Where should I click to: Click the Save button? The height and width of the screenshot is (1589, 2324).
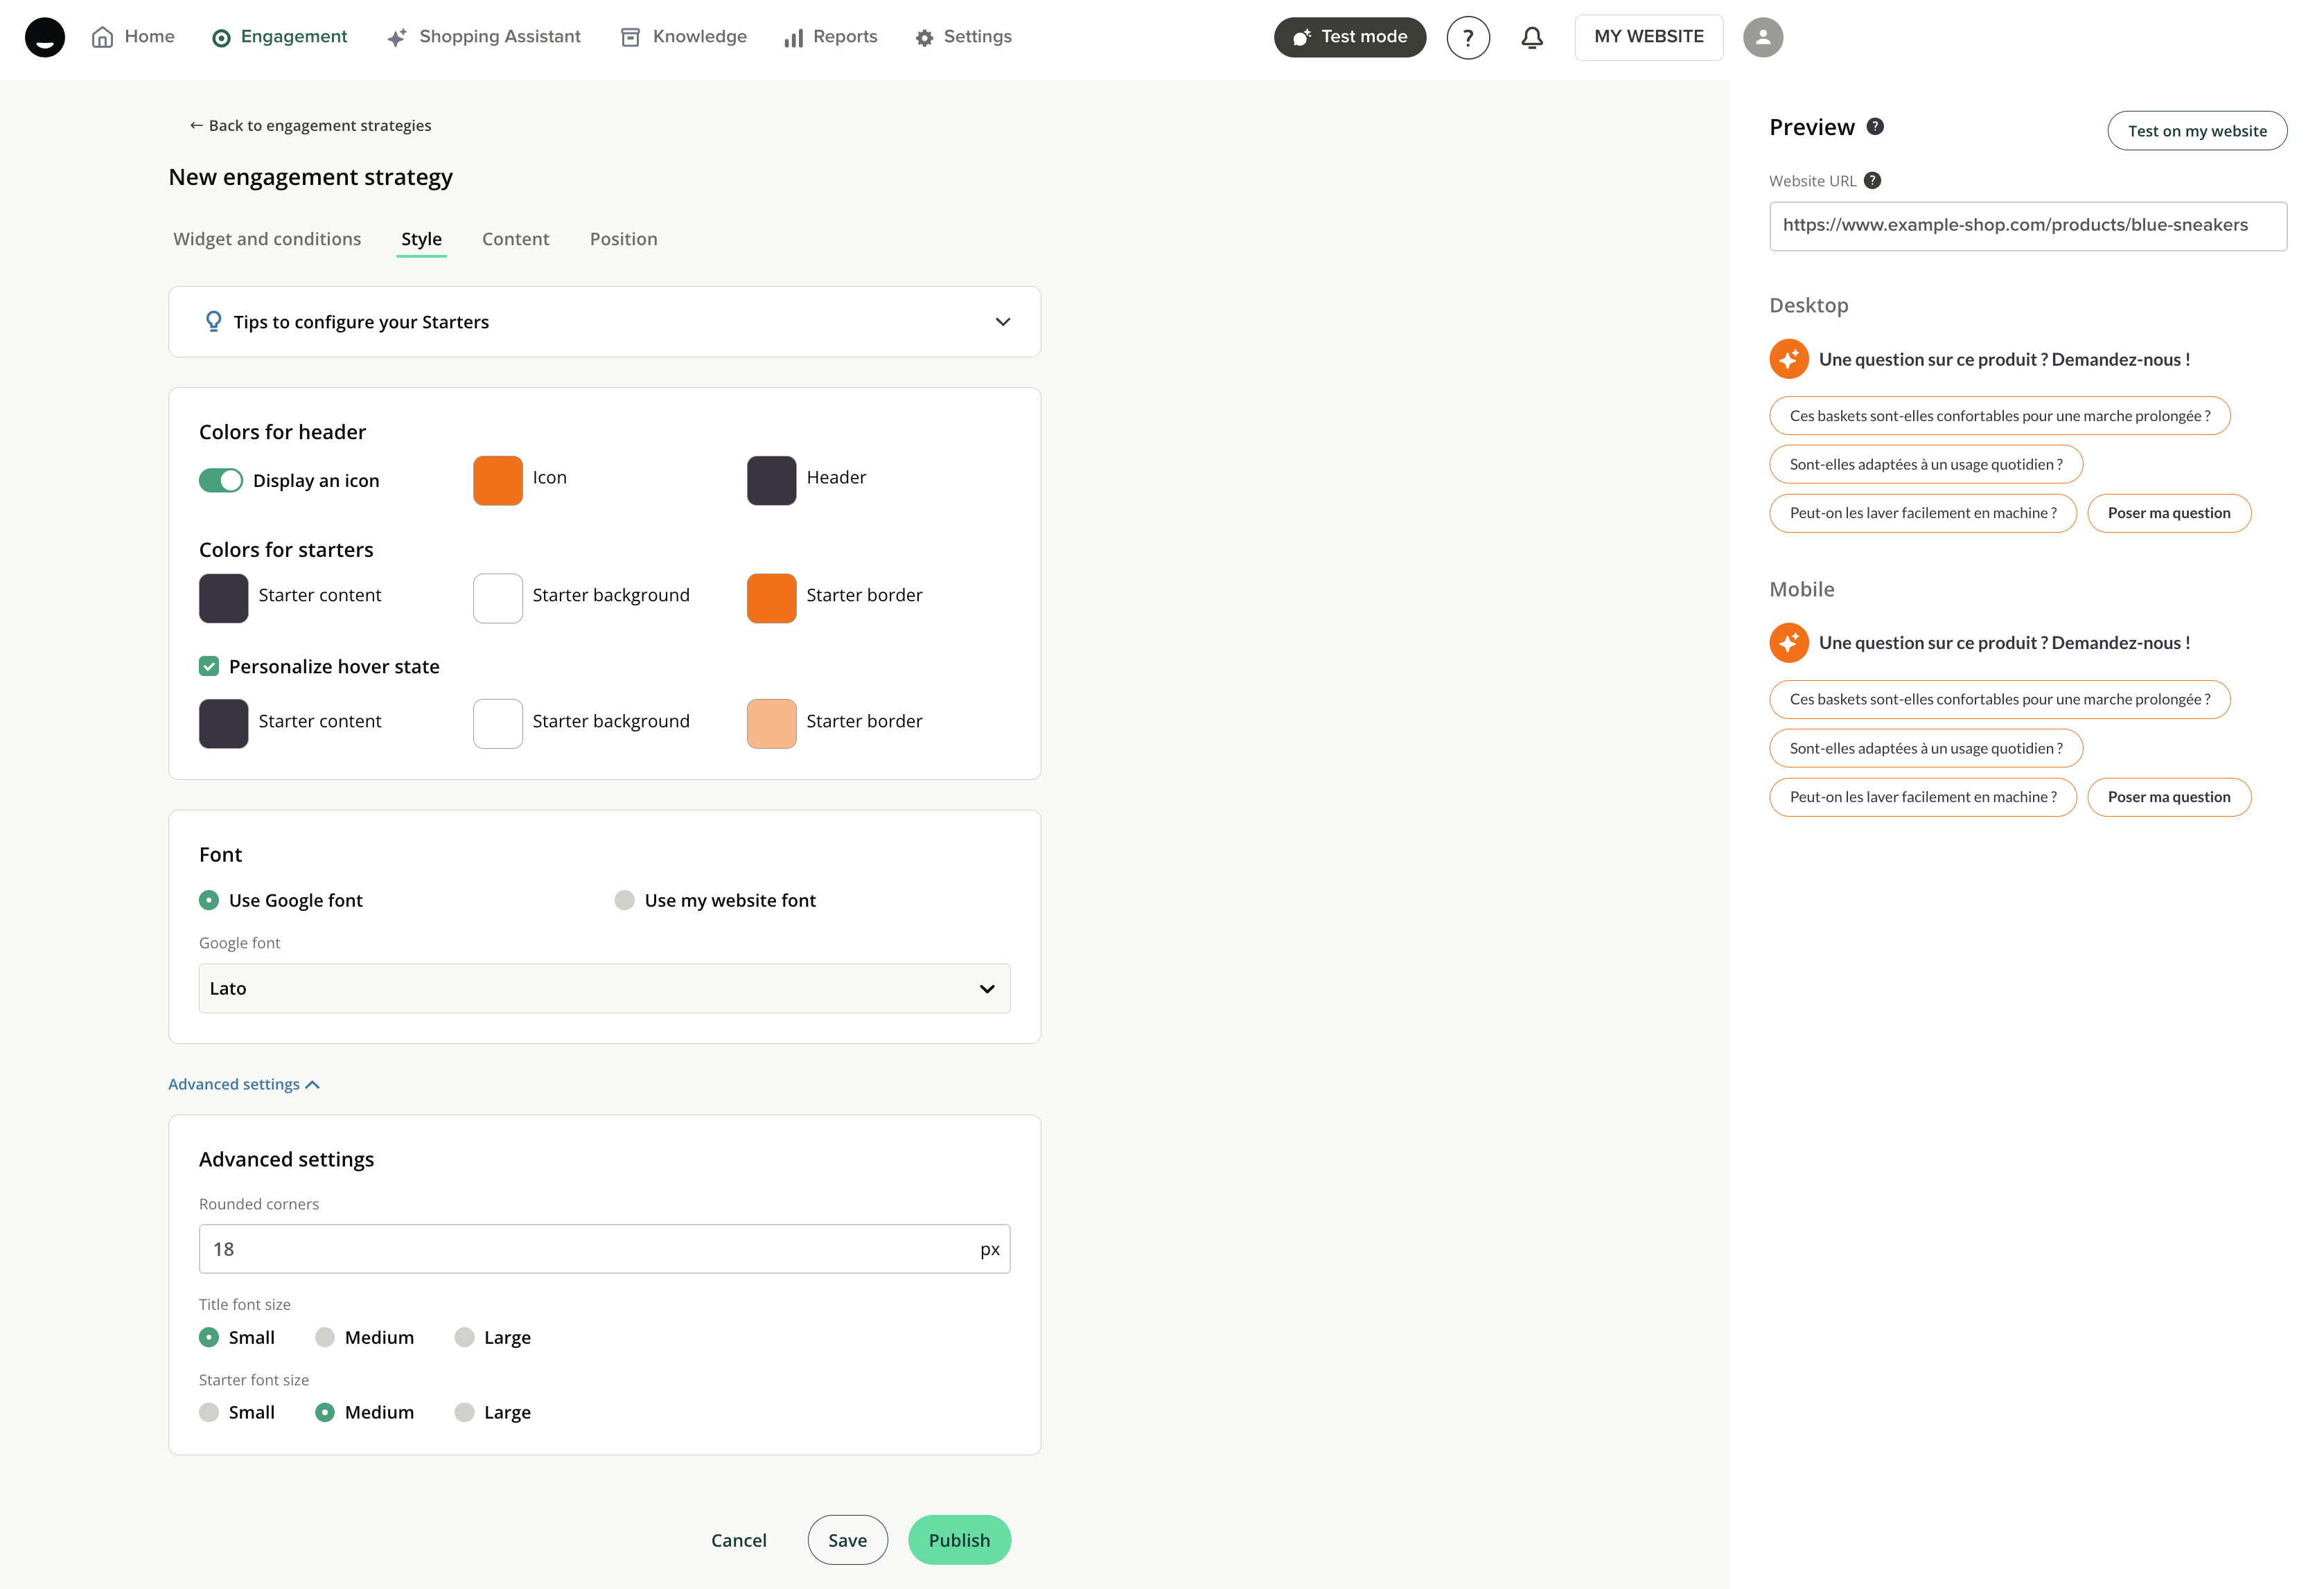pos(847,1540)
